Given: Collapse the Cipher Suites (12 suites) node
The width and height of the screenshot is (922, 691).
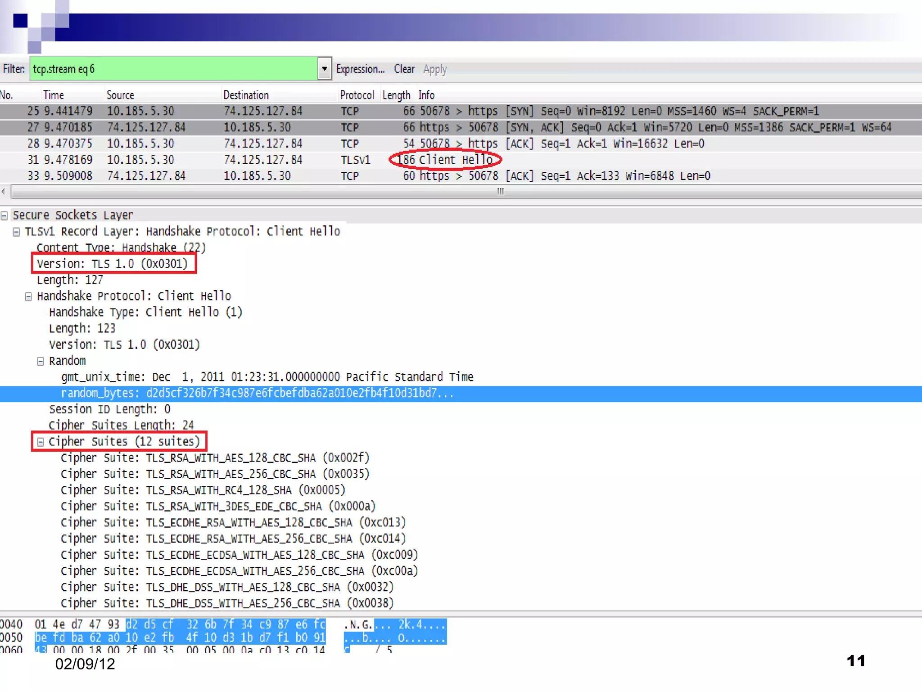Looking at the screenshot, I should pyautogui.click(x=41, y=442).
